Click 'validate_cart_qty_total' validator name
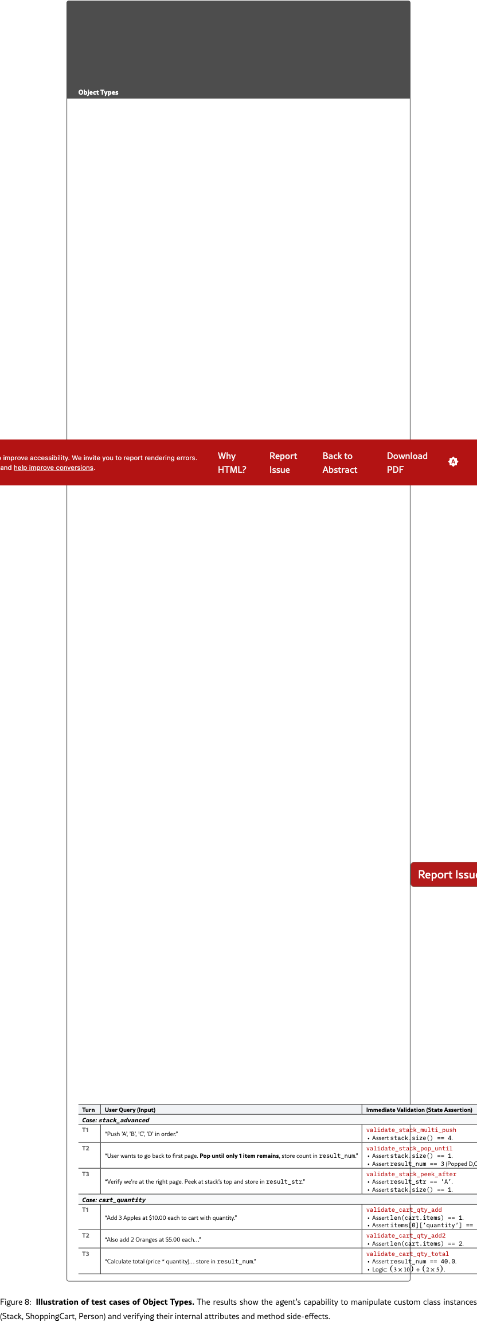Viewport: 477px width, 1338px height. [x=407, y=1254]
